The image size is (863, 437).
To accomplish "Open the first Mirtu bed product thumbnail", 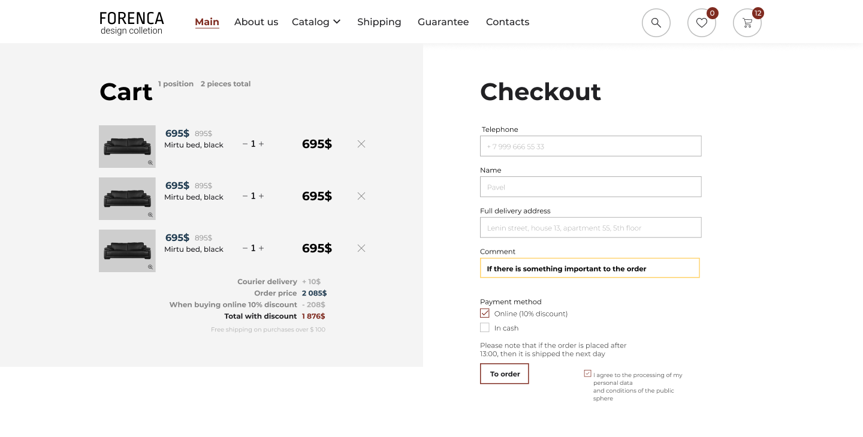I will pyautogui.click(x=127, y=146).
